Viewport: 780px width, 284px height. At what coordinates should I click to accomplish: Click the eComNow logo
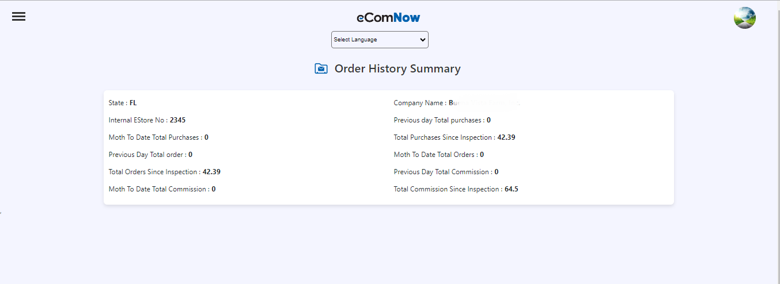click(388, 18)
